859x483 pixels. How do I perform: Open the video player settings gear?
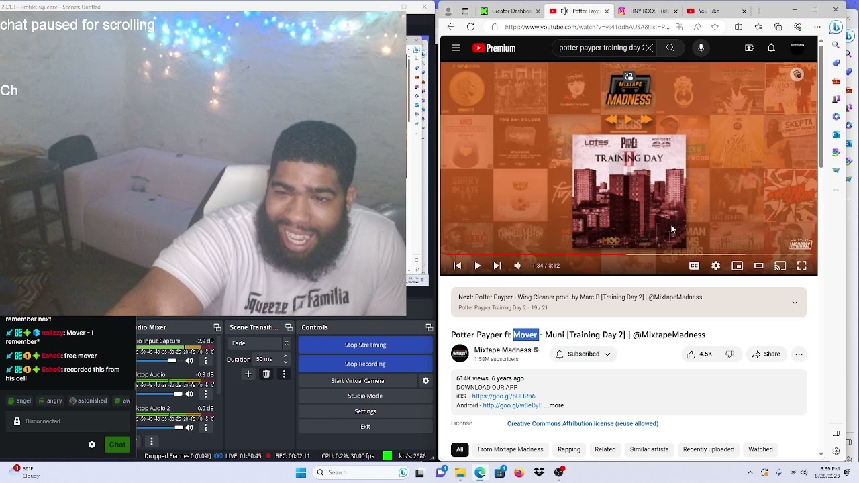coord(715,266)
